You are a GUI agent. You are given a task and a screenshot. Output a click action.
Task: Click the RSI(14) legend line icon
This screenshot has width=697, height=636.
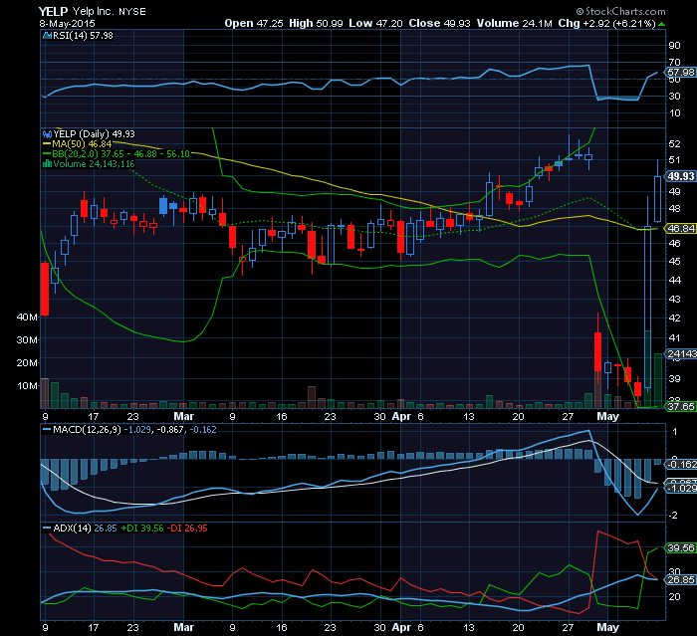(x=47, y=36)
